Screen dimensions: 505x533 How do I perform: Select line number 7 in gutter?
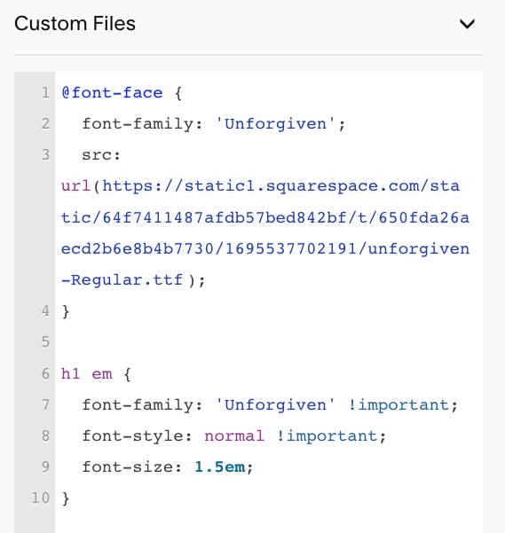(x=45, y=405)
